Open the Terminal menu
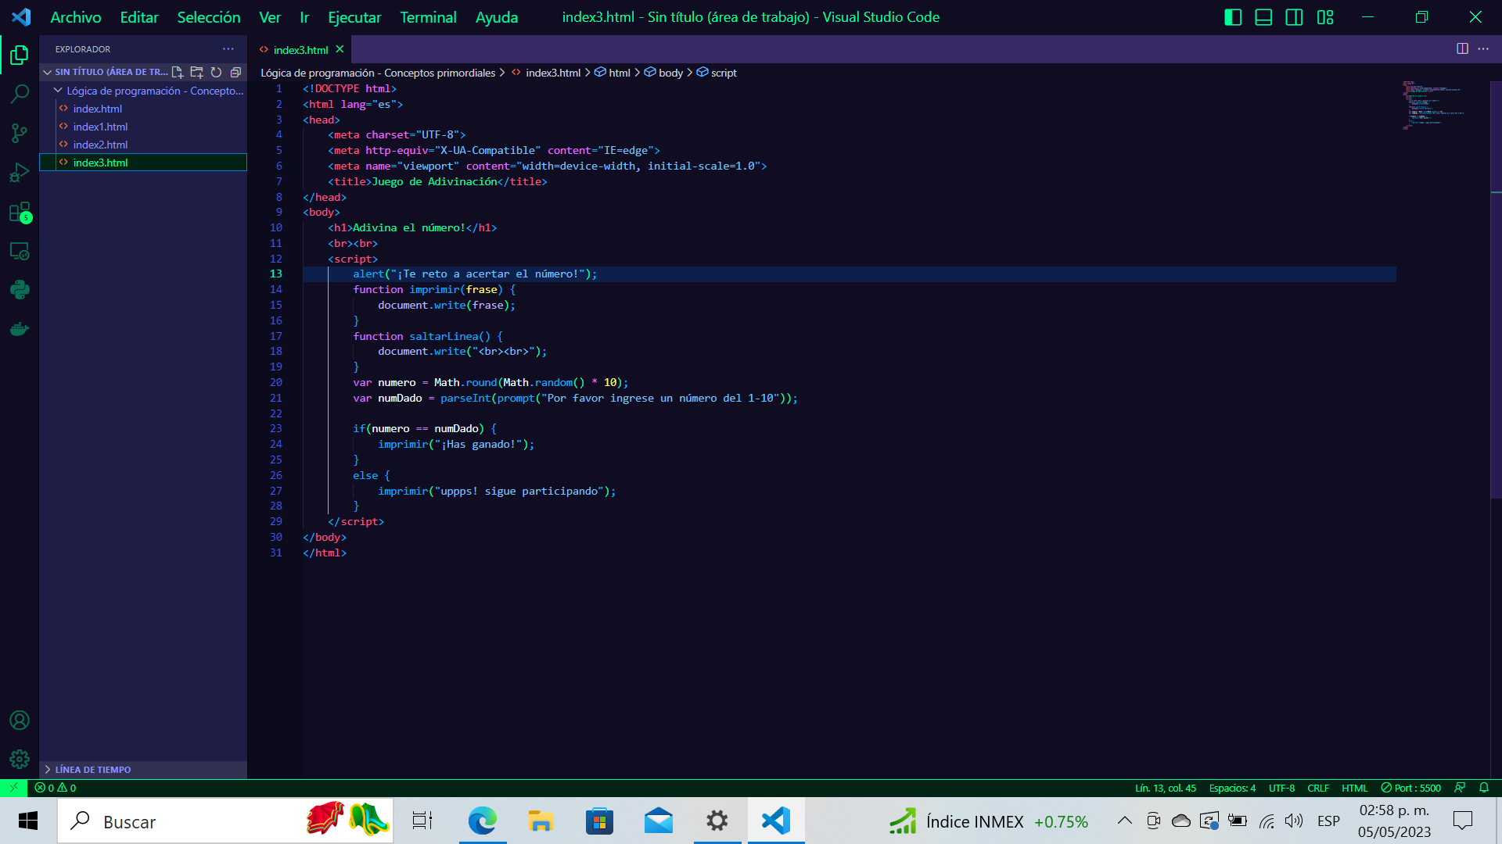The height and width of the screenshot is (844, 1502). point(428,17)
